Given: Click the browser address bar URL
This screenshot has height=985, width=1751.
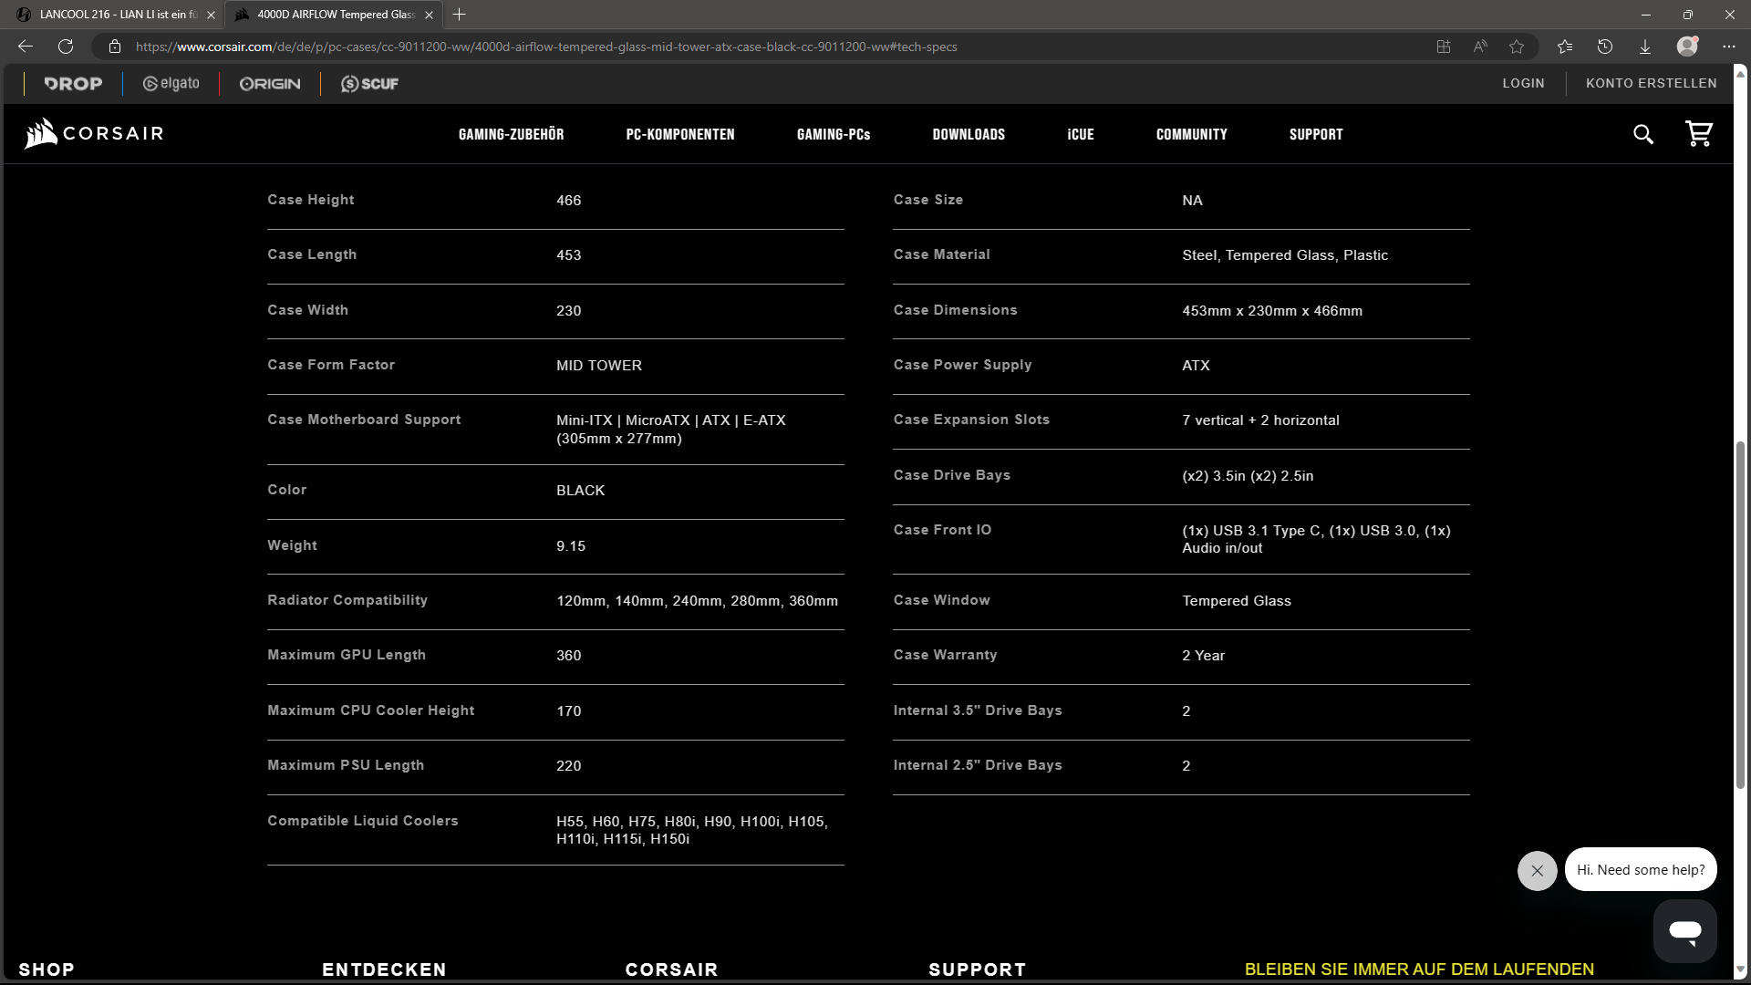Looking at the screenshot, I should coord(545,47).
